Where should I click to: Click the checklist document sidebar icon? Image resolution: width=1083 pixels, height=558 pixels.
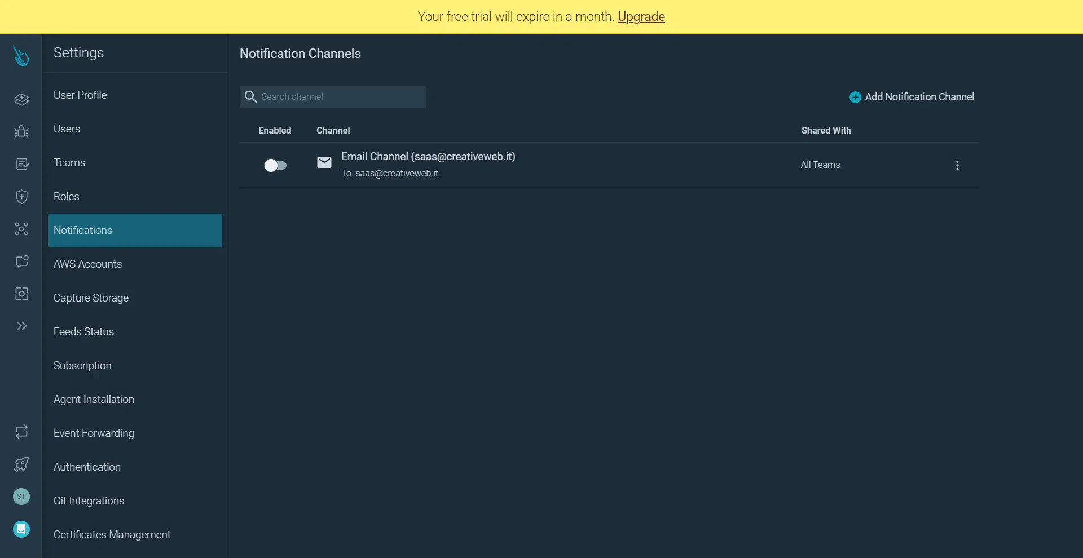tap(21, 164)
